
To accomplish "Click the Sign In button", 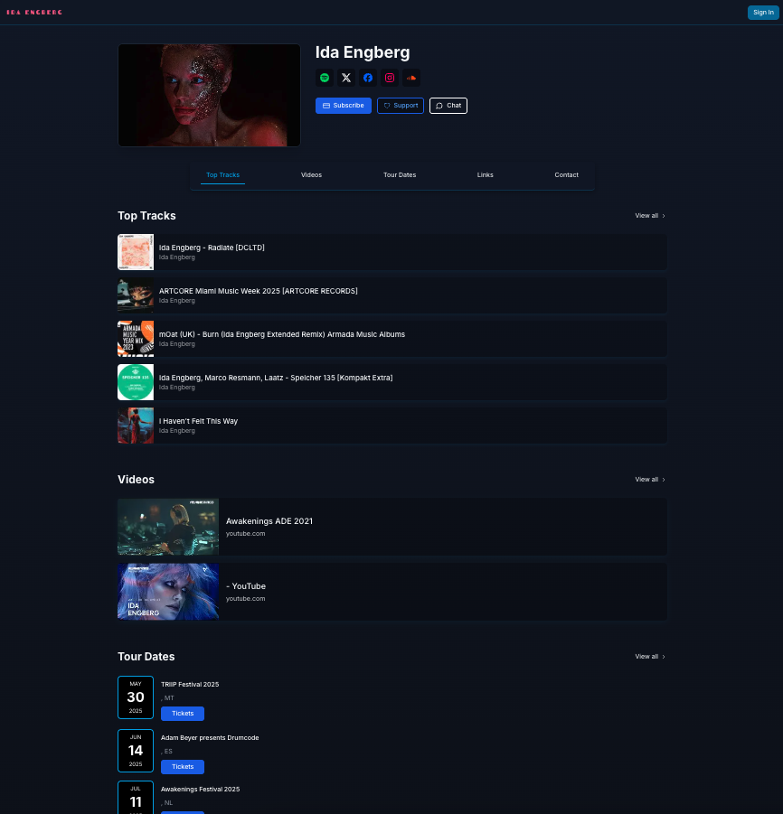I will 762,12.
